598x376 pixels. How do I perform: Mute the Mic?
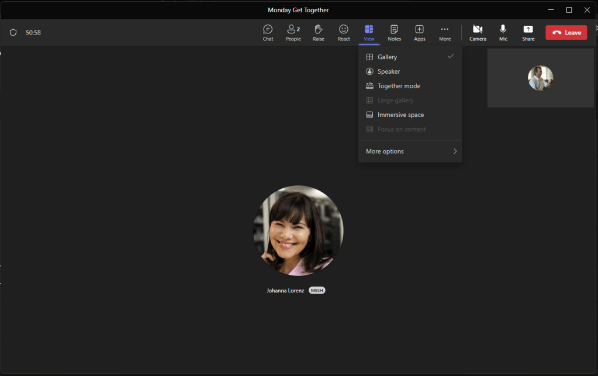coord(503,33)
